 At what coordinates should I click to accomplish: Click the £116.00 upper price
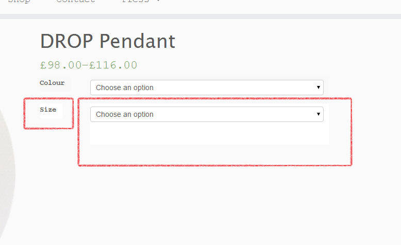point(113,65)
